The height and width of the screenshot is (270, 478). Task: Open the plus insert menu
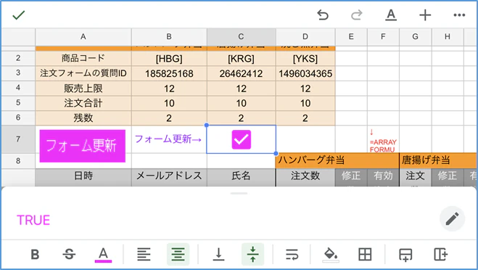pyautogui.click(x=425, y=15)
